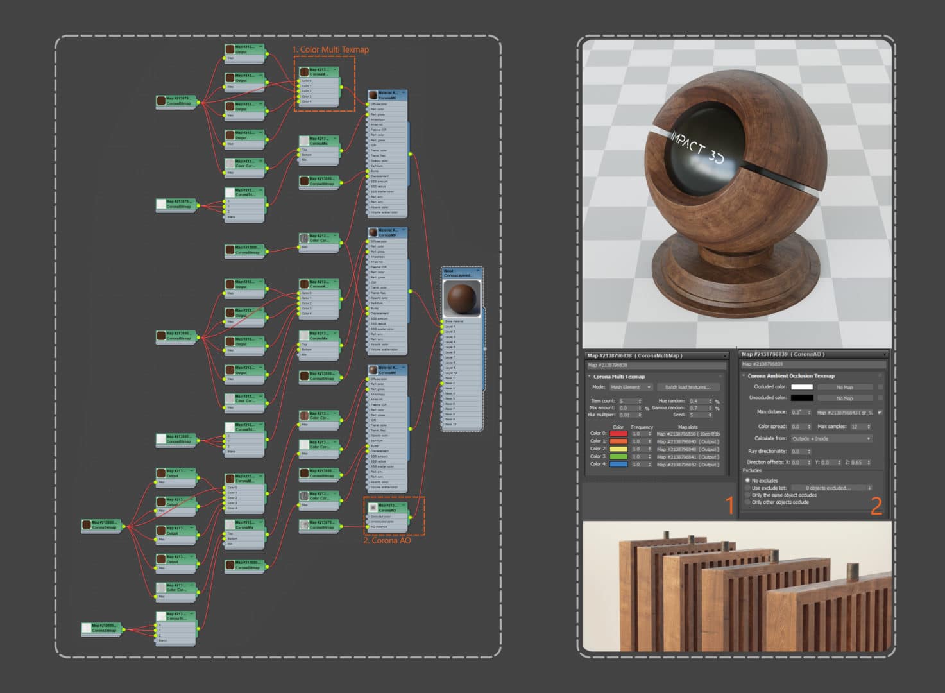
Task: Open the CoronaAO panel header arrow menu
Action: pyautogui.click(x=885, y=355)
